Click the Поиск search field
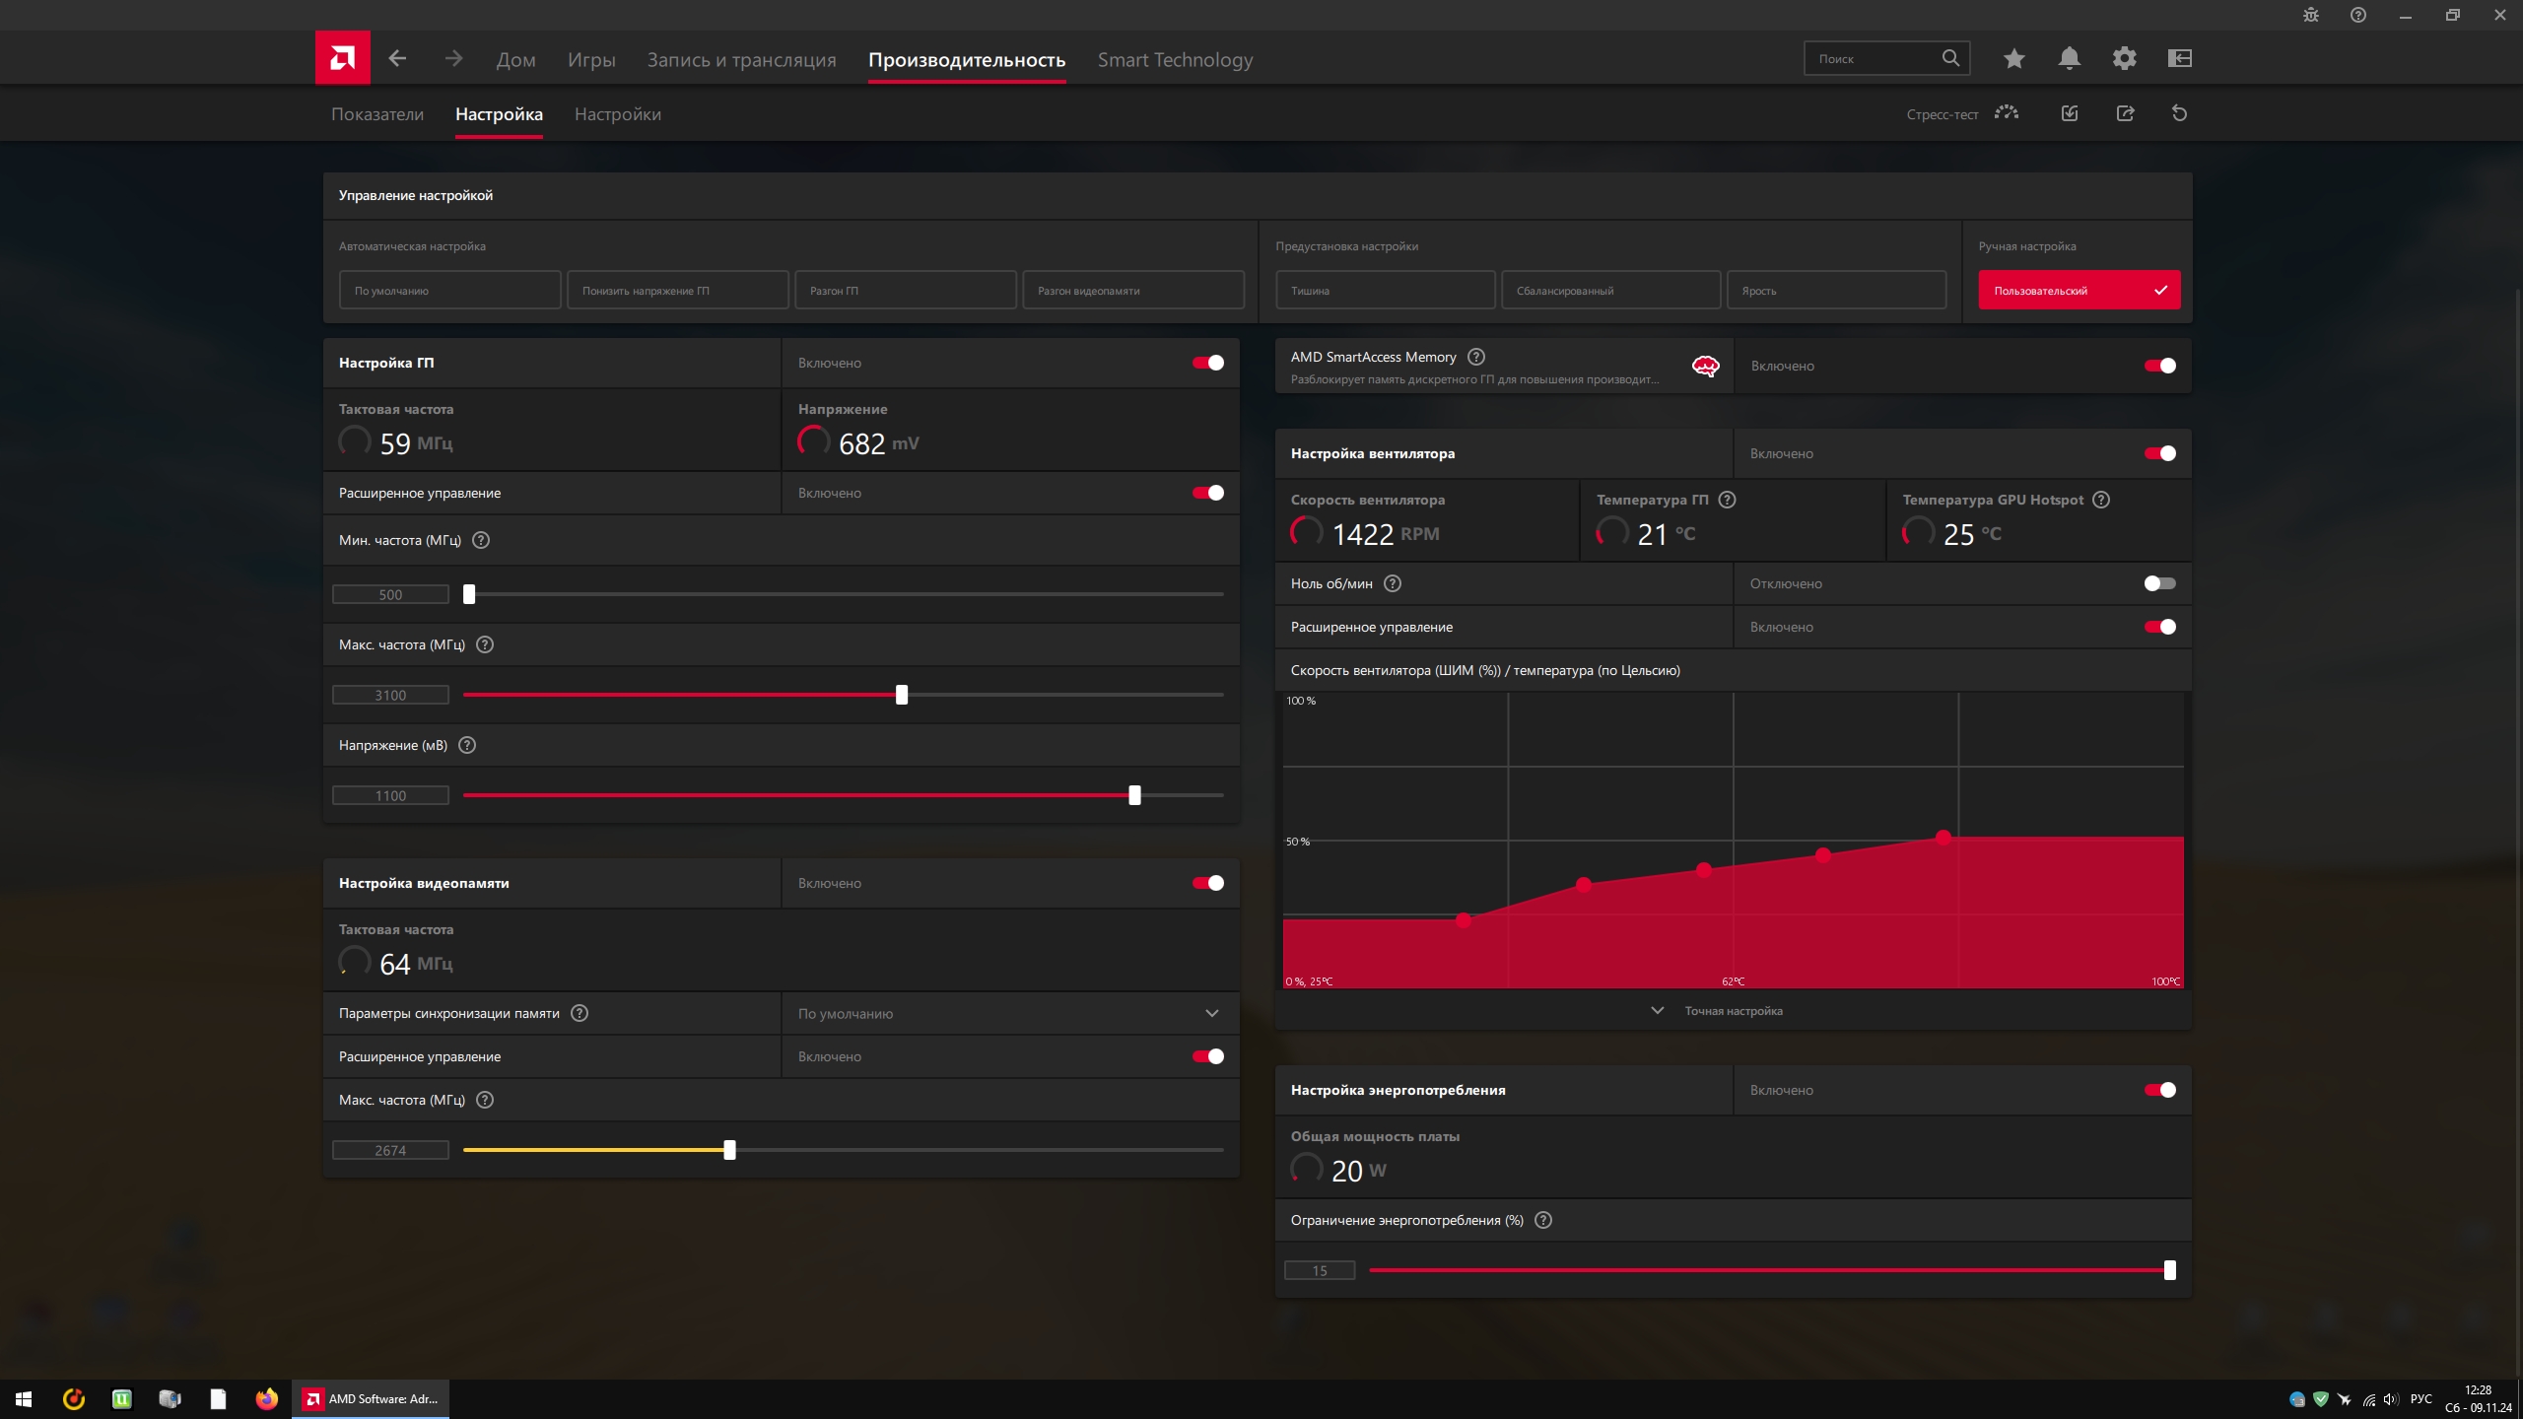The image size is (2523, 1419). pyautogui.click(x=1873, y=59)
